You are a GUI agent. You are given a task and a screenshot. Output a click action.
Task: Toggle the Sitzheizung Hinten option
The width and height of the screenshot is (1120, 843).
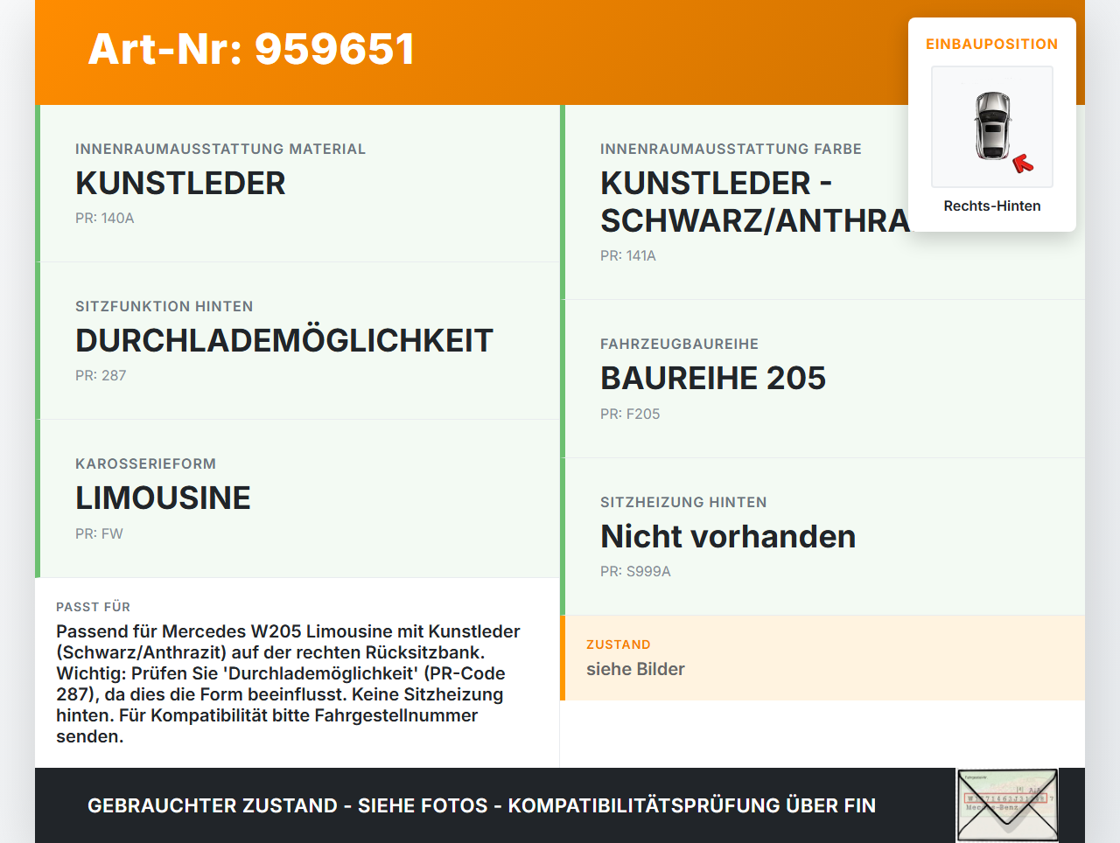[822, 536]
